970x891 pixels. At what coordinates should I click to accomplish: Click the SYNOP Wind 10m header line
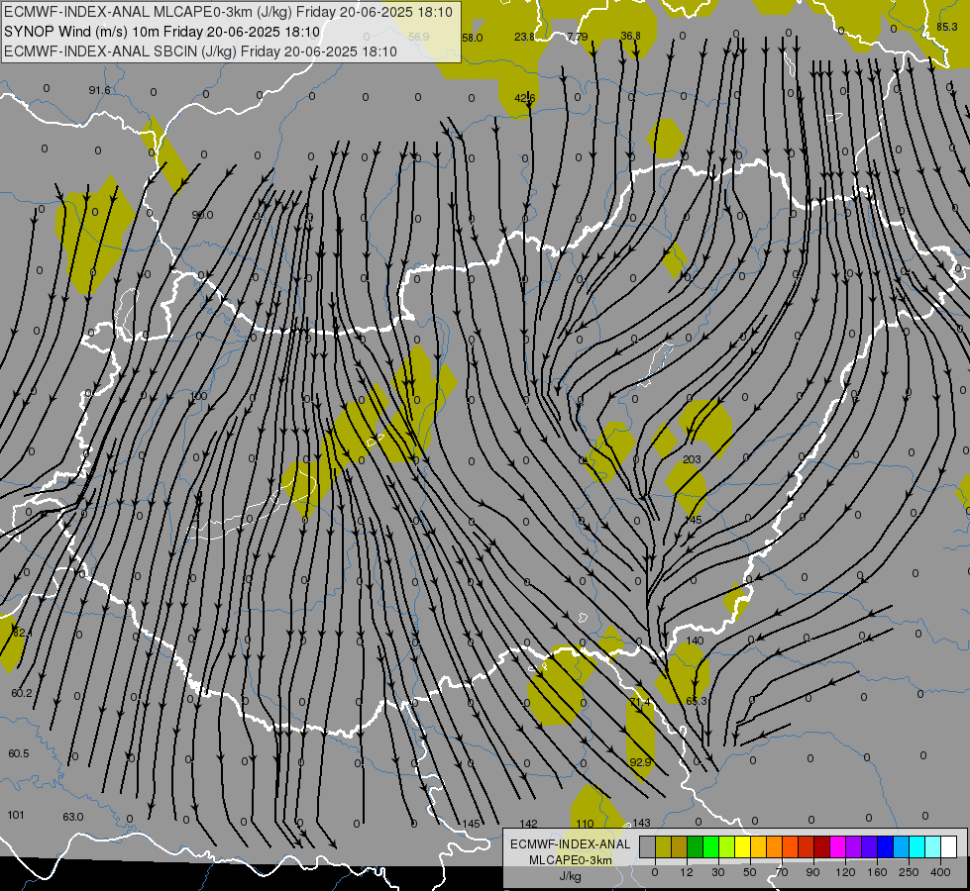point(162,32)
